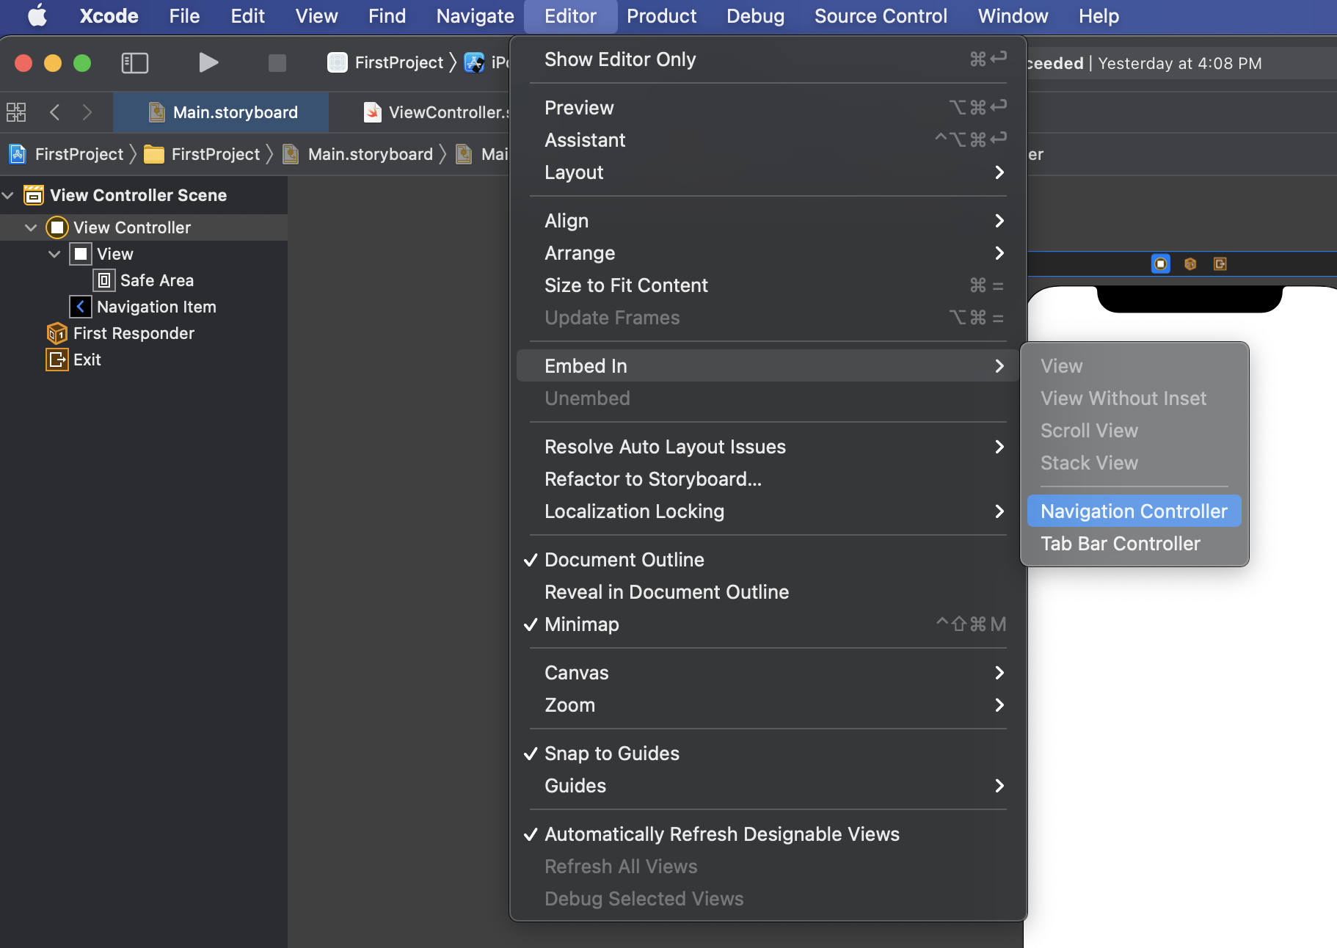
Task: Open the Product menu in menu bar
Action: pyautogui.click(x=661, y=16)
